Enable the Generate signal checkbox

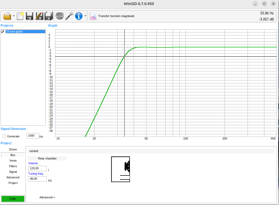coord(4,136)
